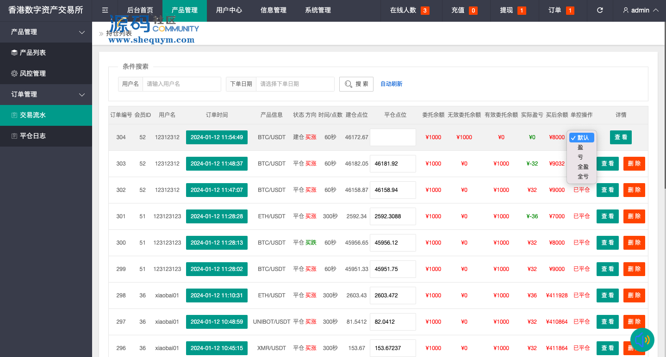Delete order 301
The width and height of the screenshot is (666, 357).
(x=634, y=216)
